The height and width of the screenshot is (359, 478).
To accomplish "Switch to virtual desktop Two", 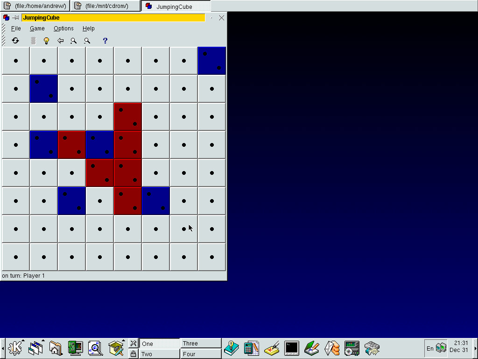I will click(159, 354).
